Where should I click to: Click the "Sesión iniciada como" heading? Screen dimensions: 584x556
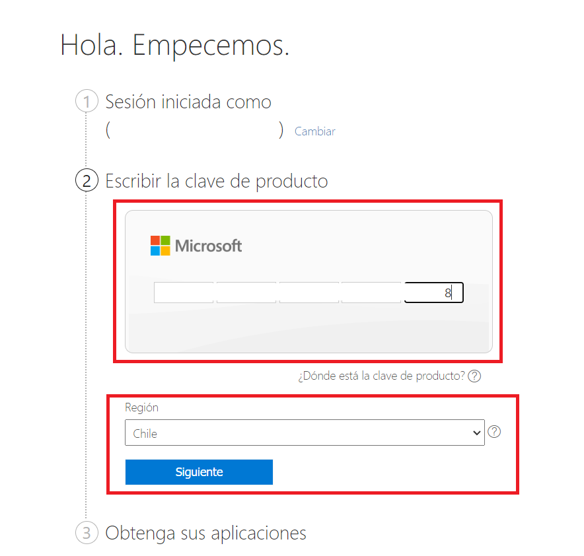pyautogui.click(x=188, y=102)
